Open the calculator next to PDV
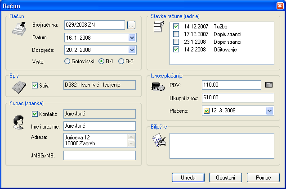Viewport: 286px width, 189px height. [269, 85]
